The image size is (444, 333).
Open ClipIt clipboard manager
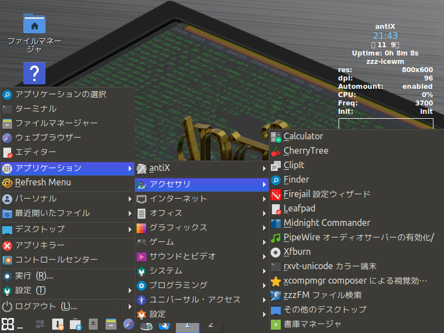(356, 165)
